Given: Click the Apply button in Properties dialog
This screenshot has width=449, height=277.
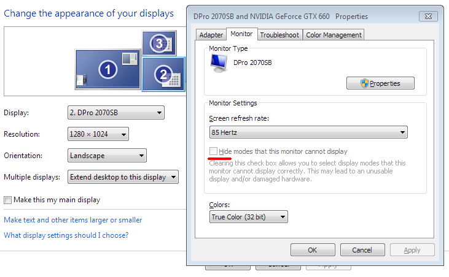Looking at the screenshot, I should [x=412, y=250].
